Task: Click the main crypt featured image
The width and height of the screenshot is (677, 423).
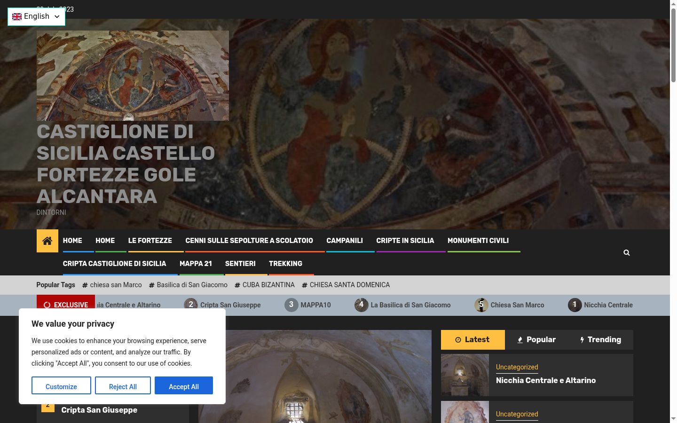Action: pyautogui.click(x=315, y=376)
